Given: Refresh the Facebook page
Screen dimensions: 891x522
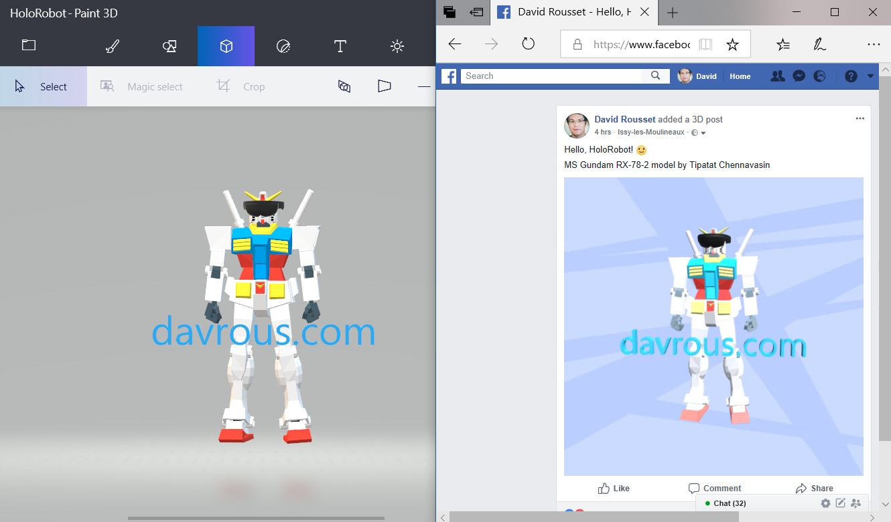Looking at the screenshot, I should pos(529,44).
